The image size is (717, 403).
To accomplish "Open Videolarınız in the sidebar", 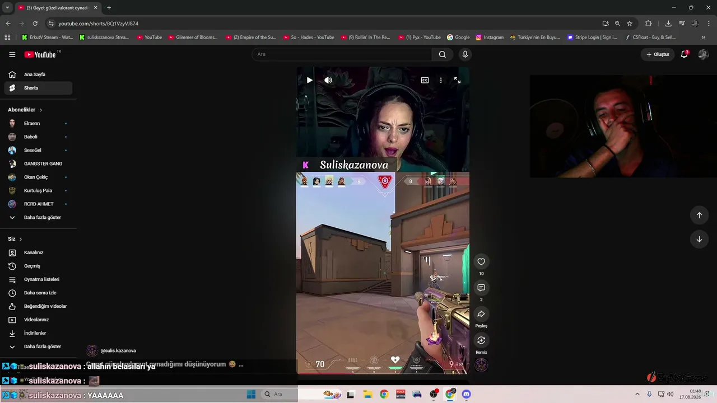I will [38, 320].
